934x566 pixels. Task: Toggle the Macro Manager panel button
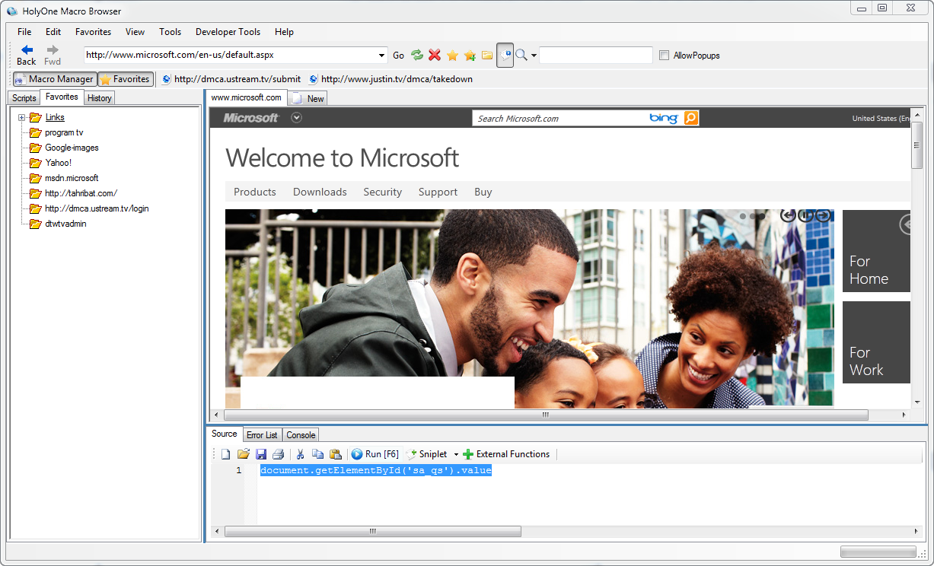(x=54, y=79)
